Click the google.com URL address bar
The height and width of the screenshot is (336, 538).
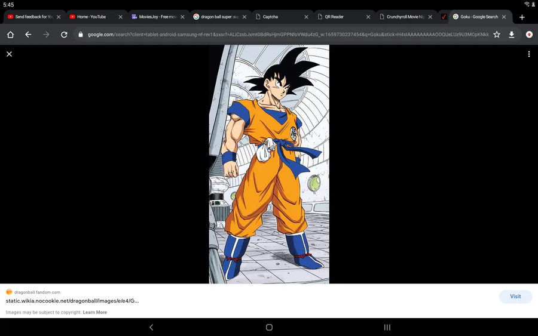click(288, 35)
